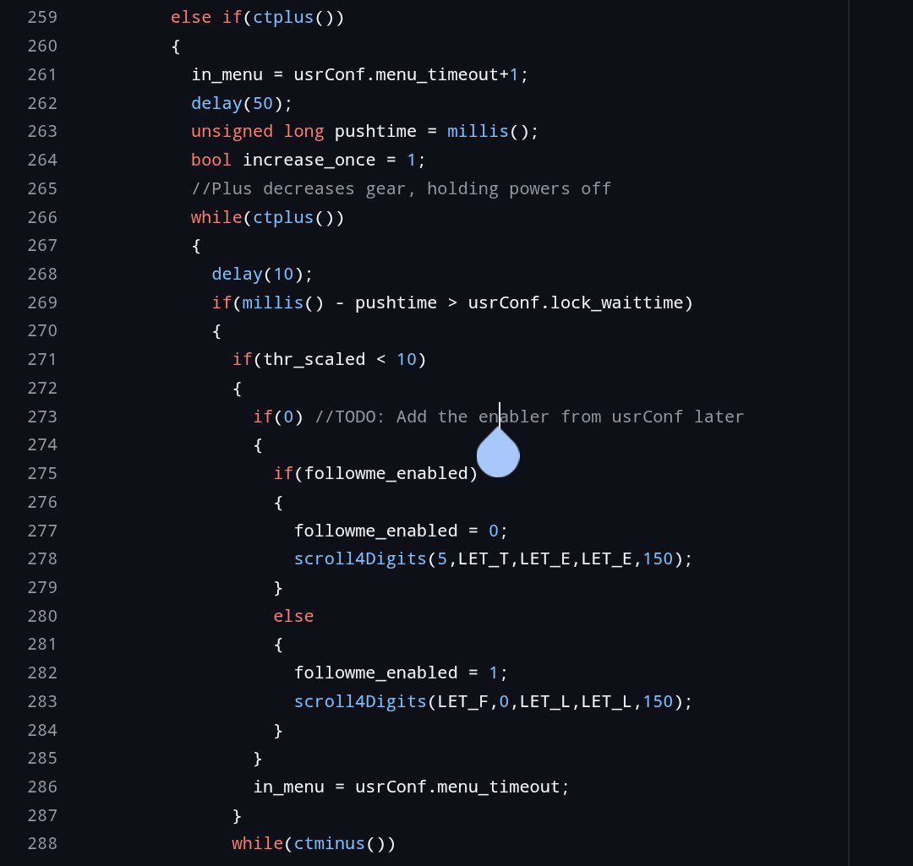
Task: Select line number 288 in the gutter
Action: pos(41,843)
